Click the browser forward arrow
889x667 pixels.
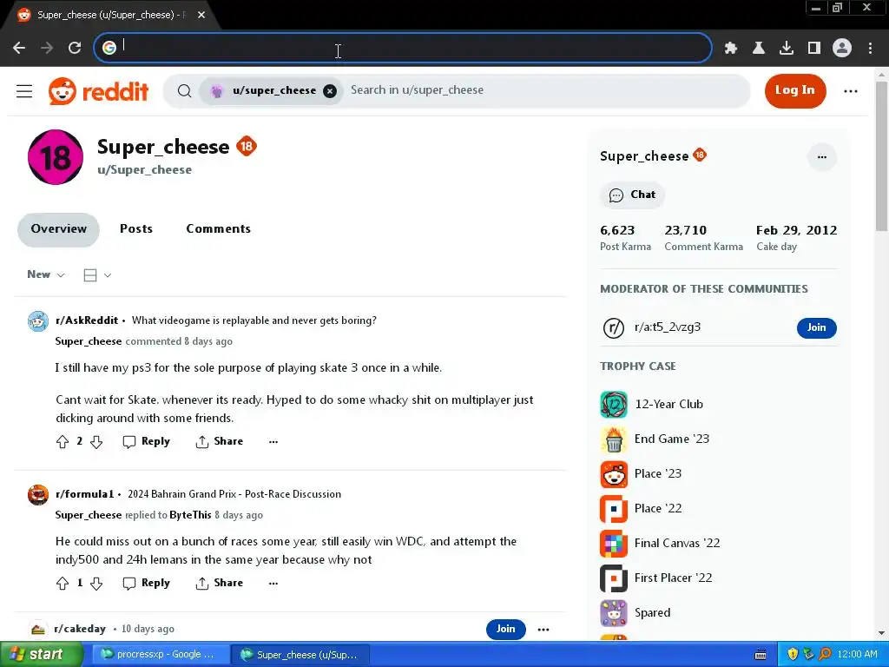(47, 49)
